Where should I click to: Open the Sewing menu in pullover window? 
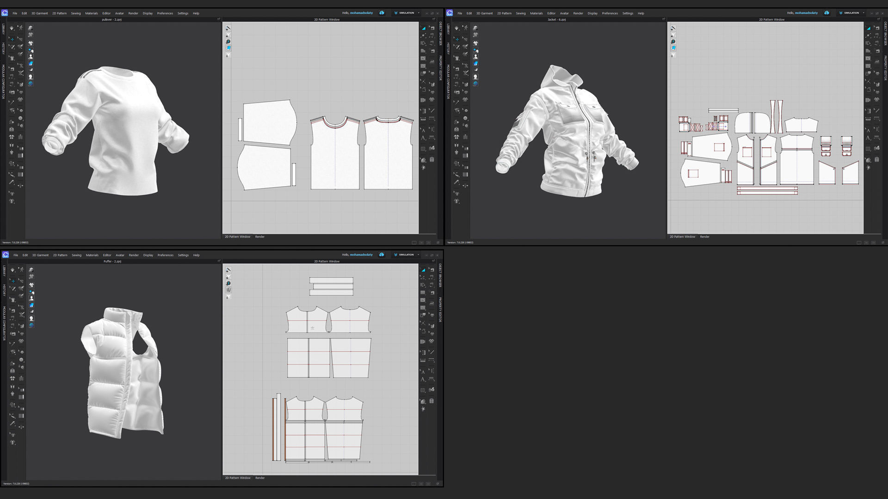(x=76, y=13)
